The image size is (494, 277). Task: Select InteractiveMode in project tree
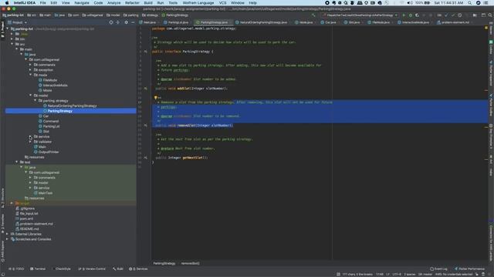55,85
